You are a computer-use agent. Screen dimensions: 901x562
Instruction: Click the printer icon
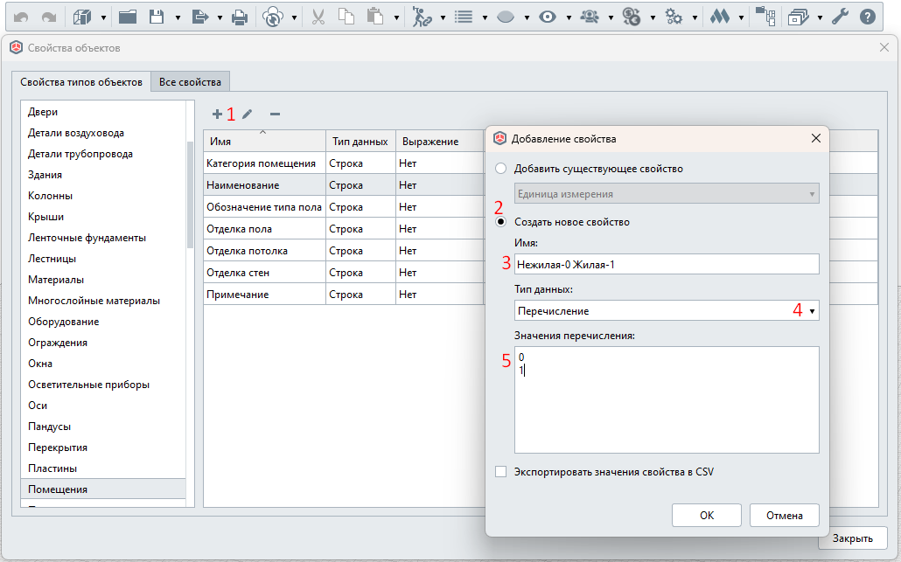tap(240, 17)
